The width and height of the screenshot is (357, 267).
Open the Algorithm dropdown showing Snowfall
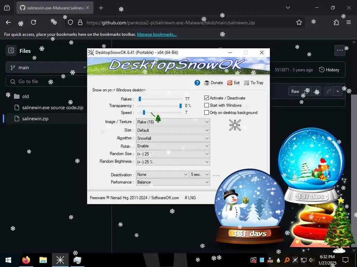[x=173, y=138]
